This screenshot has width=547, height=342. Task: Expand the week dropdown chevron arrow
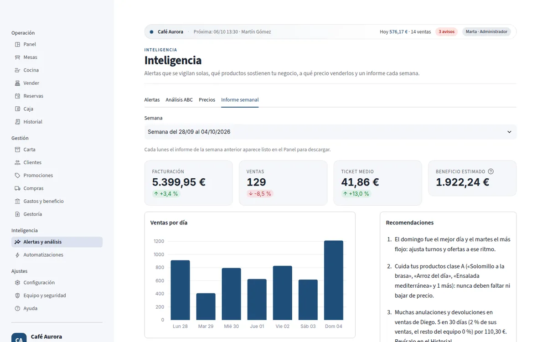pyautogui.click(x=509, y=132)
